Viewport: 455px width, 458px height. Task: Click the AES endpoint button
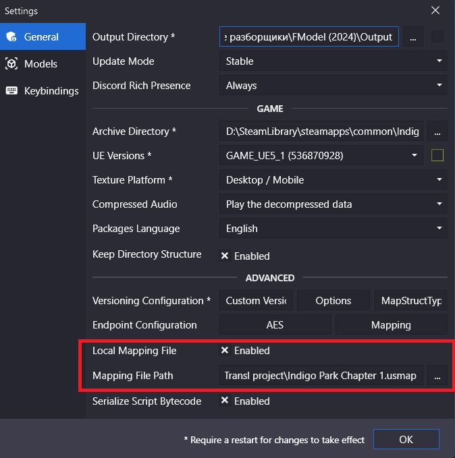(x=275, y=325)
